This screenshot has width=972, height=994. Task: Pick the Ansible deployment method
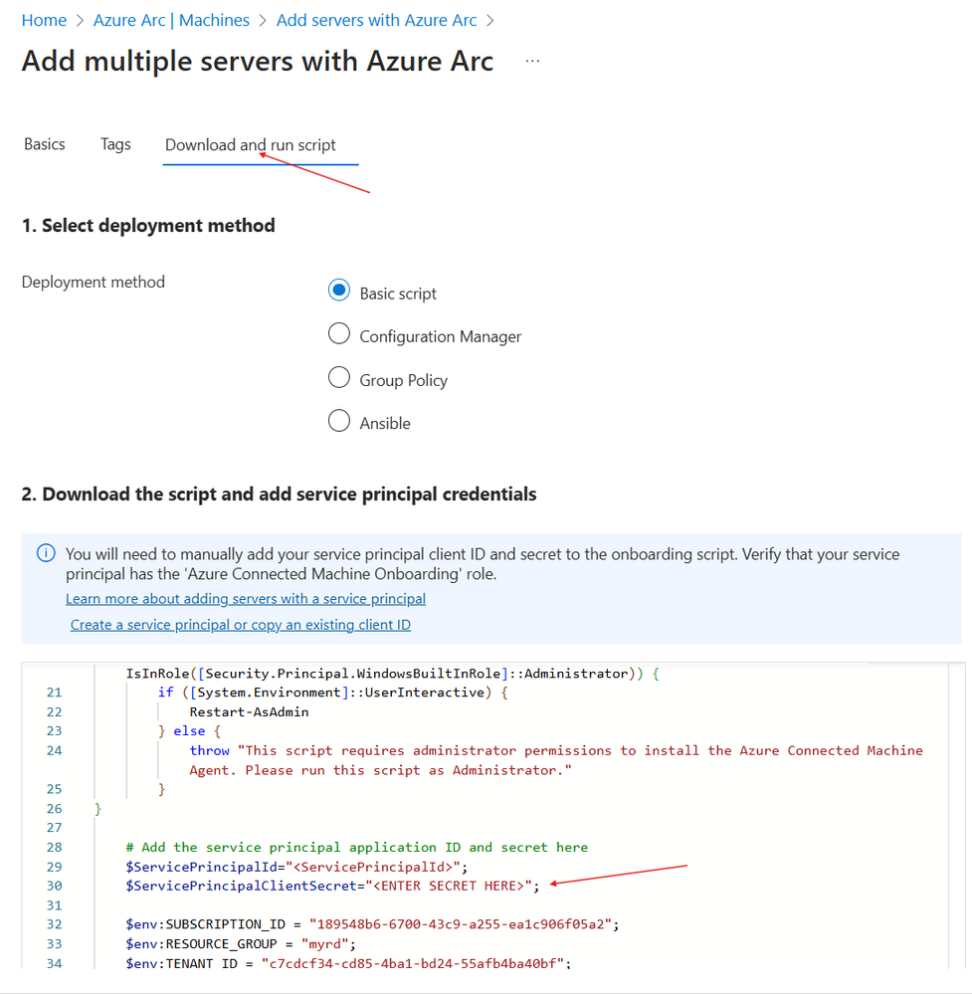click(x=339, y=420)
